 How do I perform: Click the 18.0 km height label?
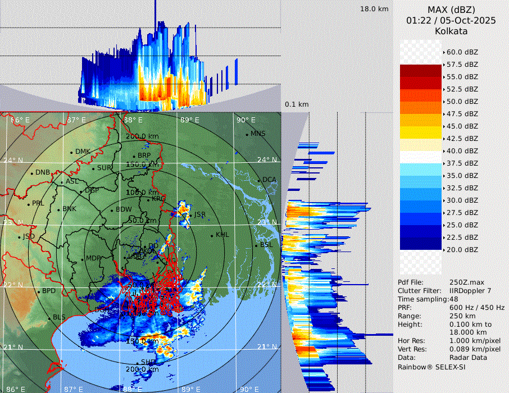(374, 9)
